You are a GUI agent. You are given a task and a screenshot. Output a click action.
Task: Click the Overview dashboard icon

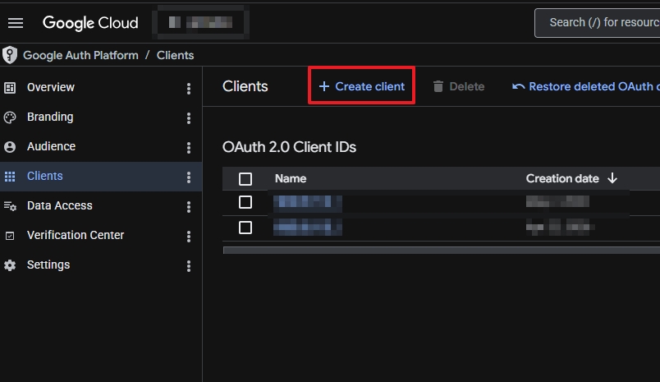pos(10,88)
